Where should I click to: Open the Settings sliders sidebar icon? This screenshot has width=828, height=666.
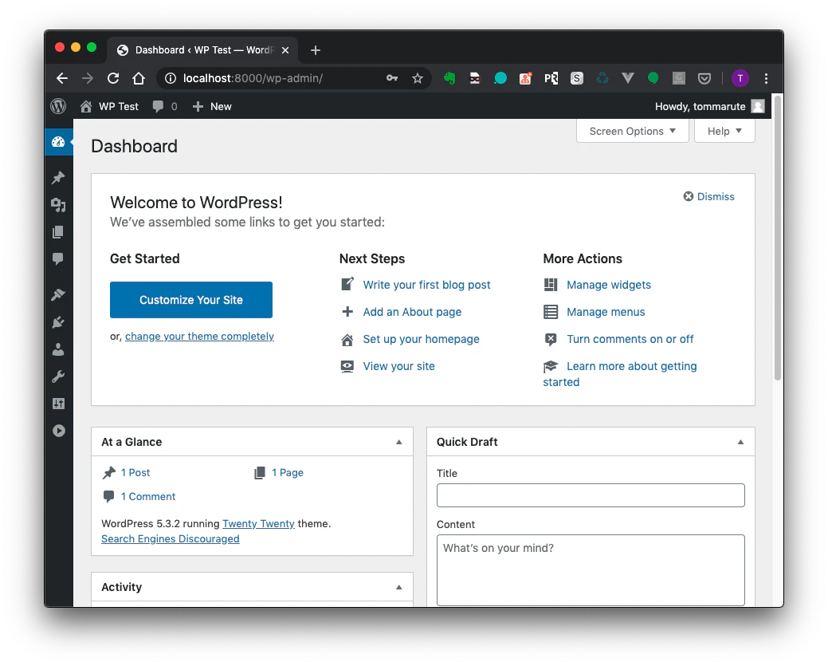coord(58,404)
